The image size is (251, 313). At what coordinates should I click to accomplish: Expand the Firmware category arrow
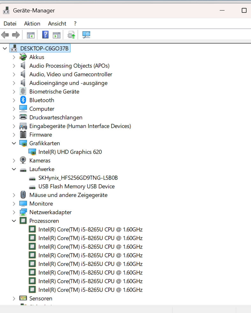tap(14, 135)
